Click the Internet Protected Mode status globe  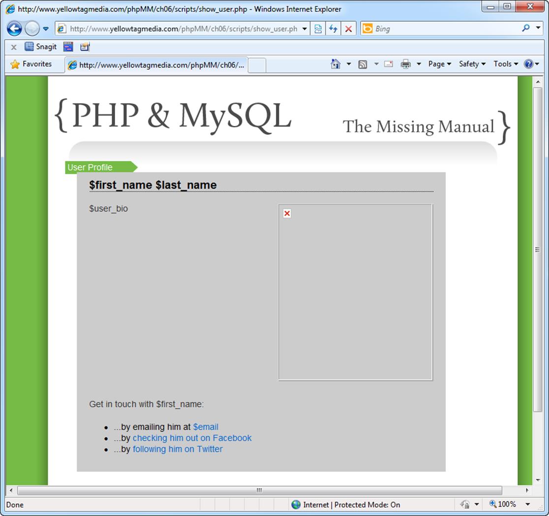coord(296,505)
